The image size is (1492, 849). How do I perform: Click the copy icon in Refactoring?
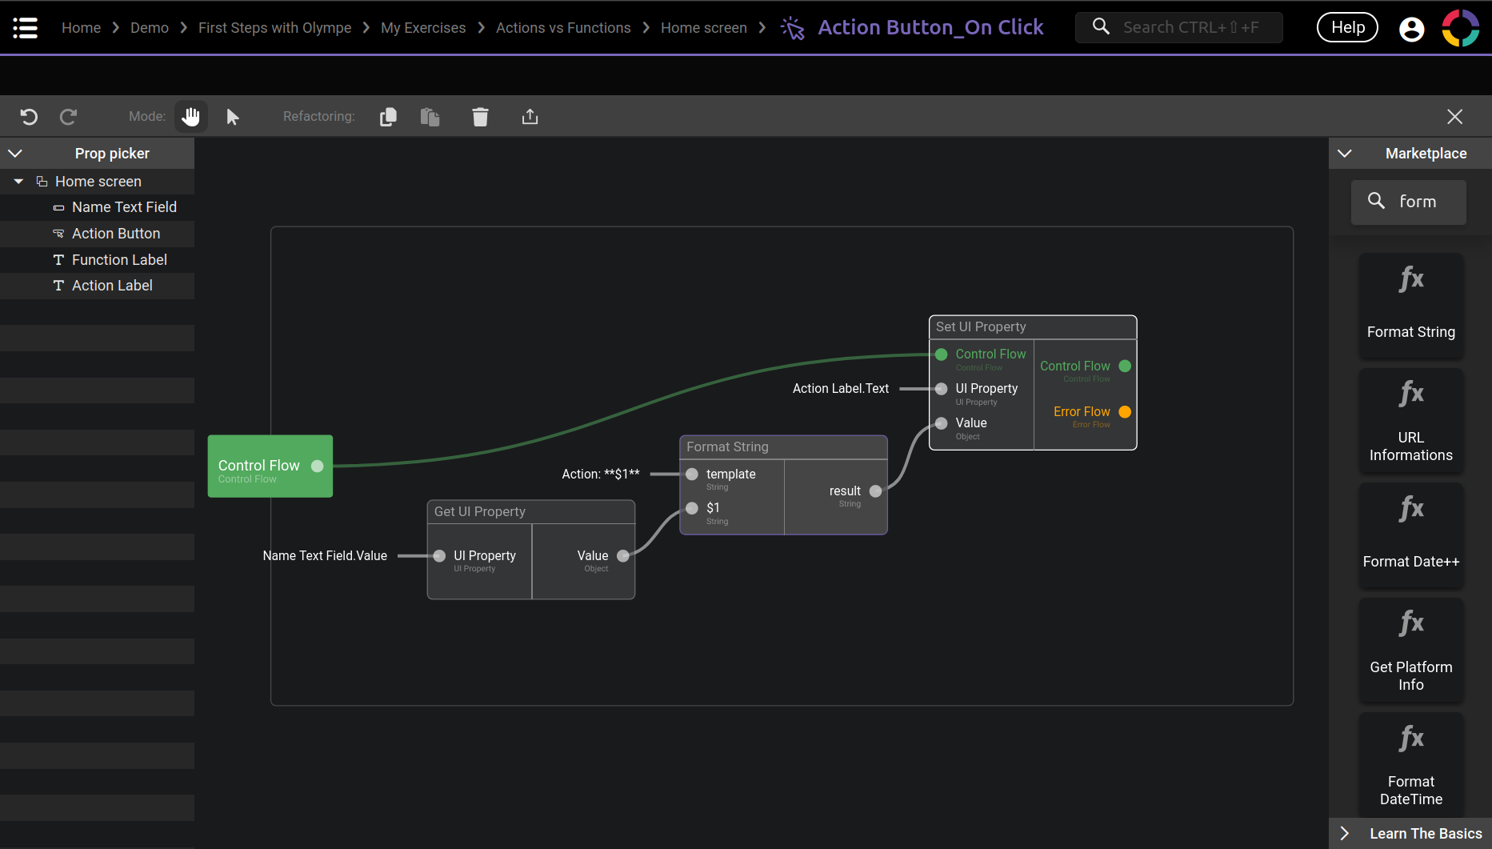coord(388,117)
